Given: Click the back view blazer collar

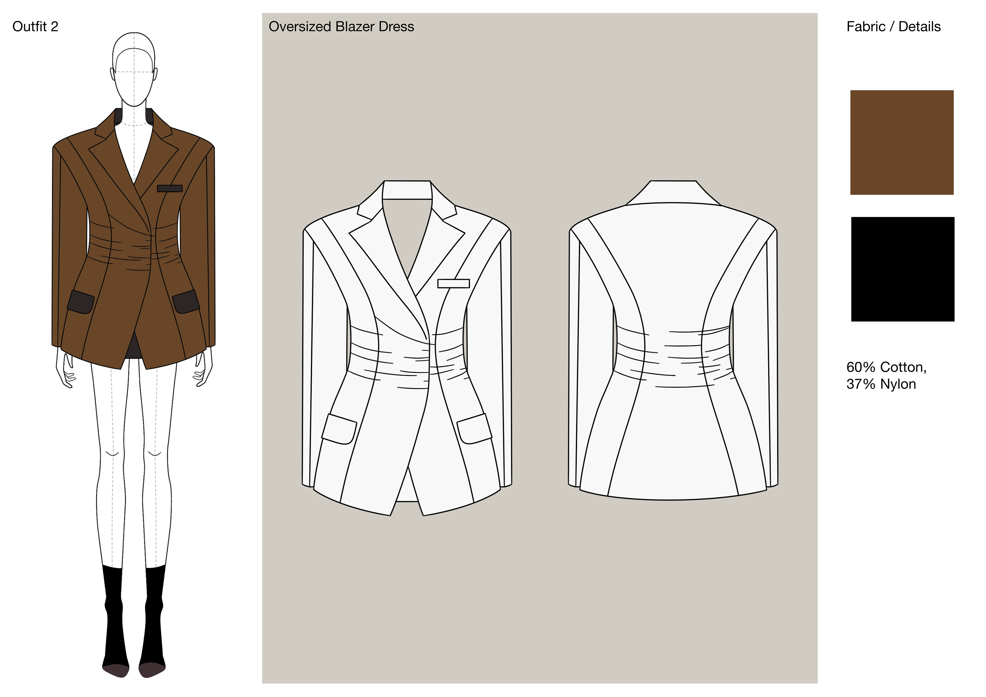Looking at the screenshot, I should (673, 192).
